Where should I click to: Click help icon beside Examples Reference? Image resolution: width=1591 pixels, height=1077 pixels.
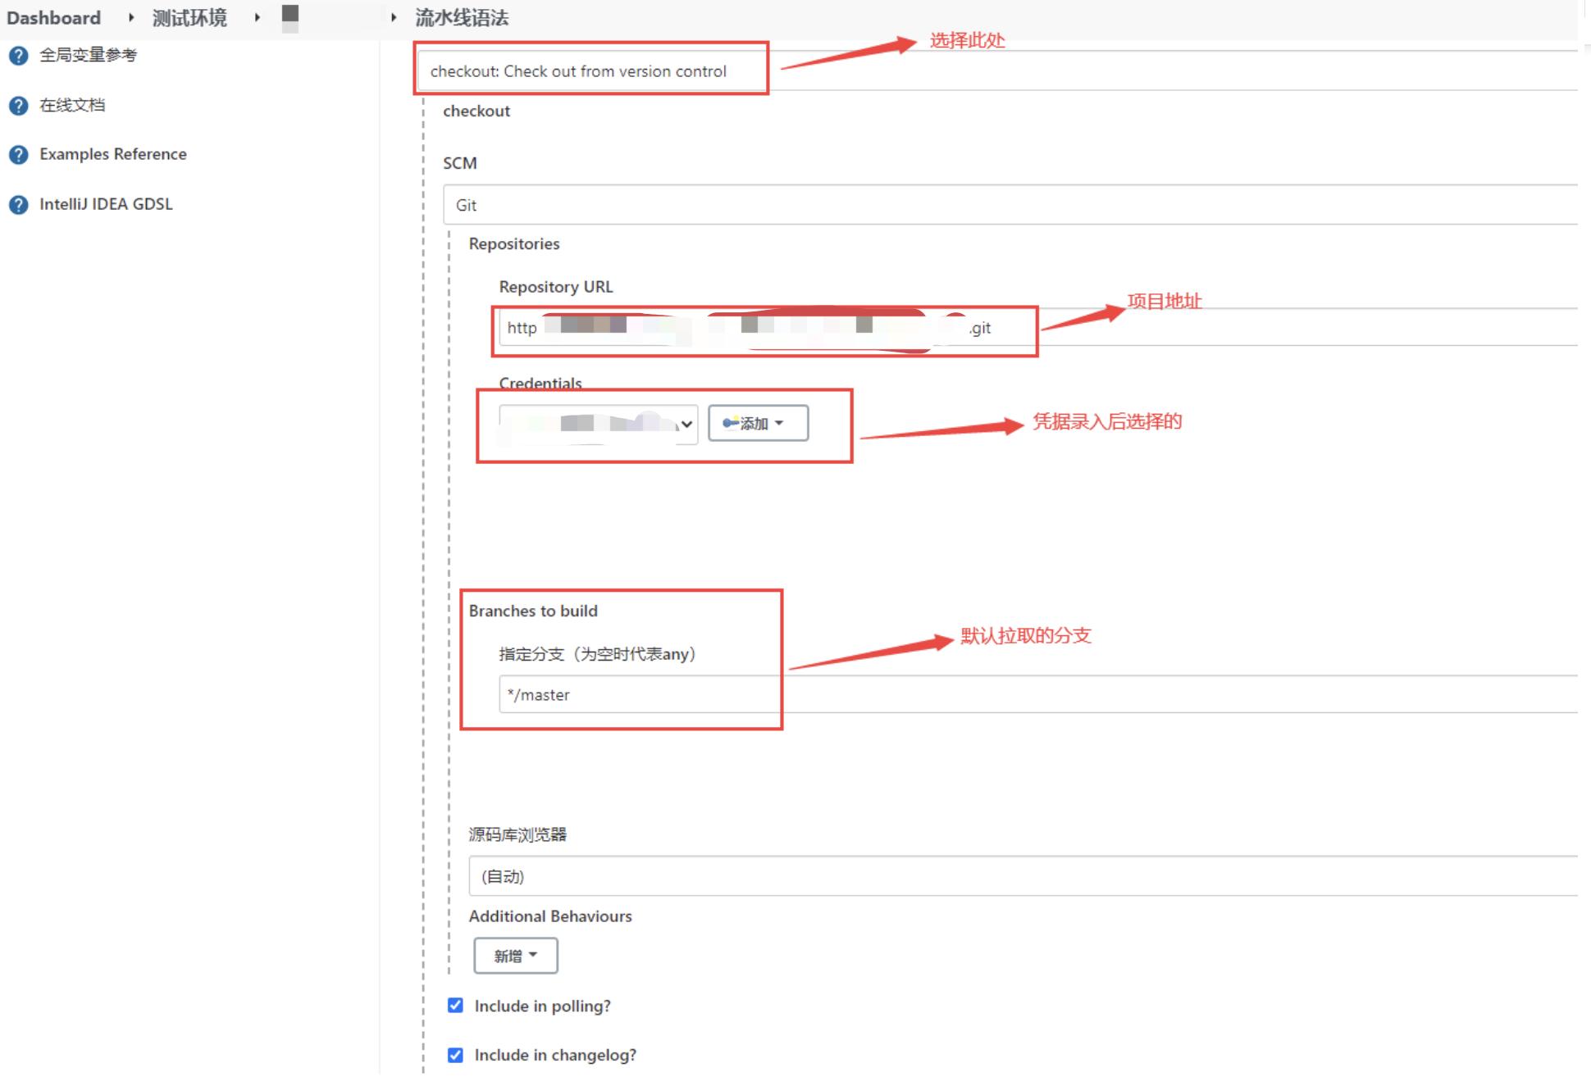point(18,155)
